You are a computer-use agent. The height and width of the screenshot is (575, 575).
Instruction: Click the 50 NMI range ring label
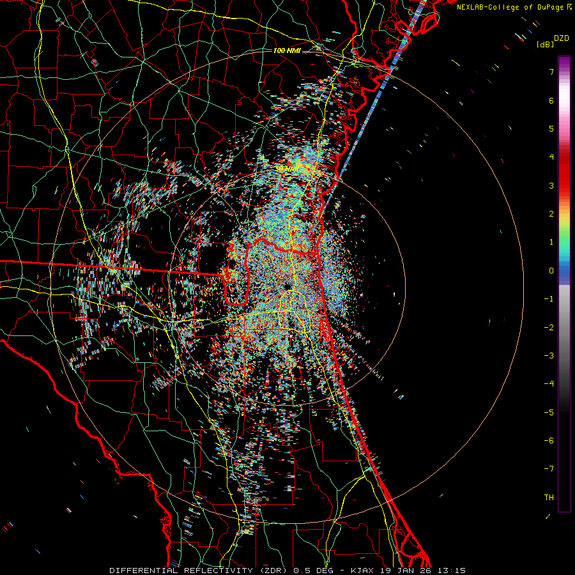[287, 169]
